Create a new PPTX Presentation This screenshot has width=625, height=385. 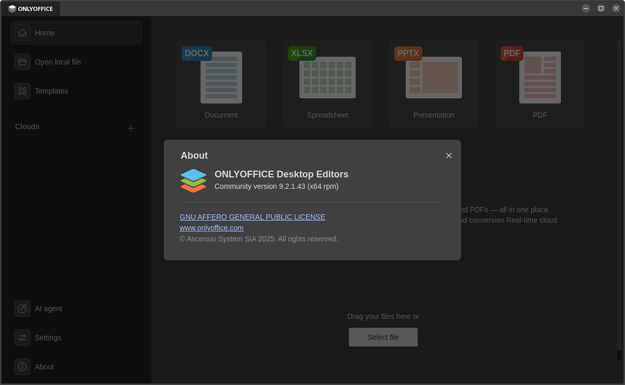tap(434, 83)
